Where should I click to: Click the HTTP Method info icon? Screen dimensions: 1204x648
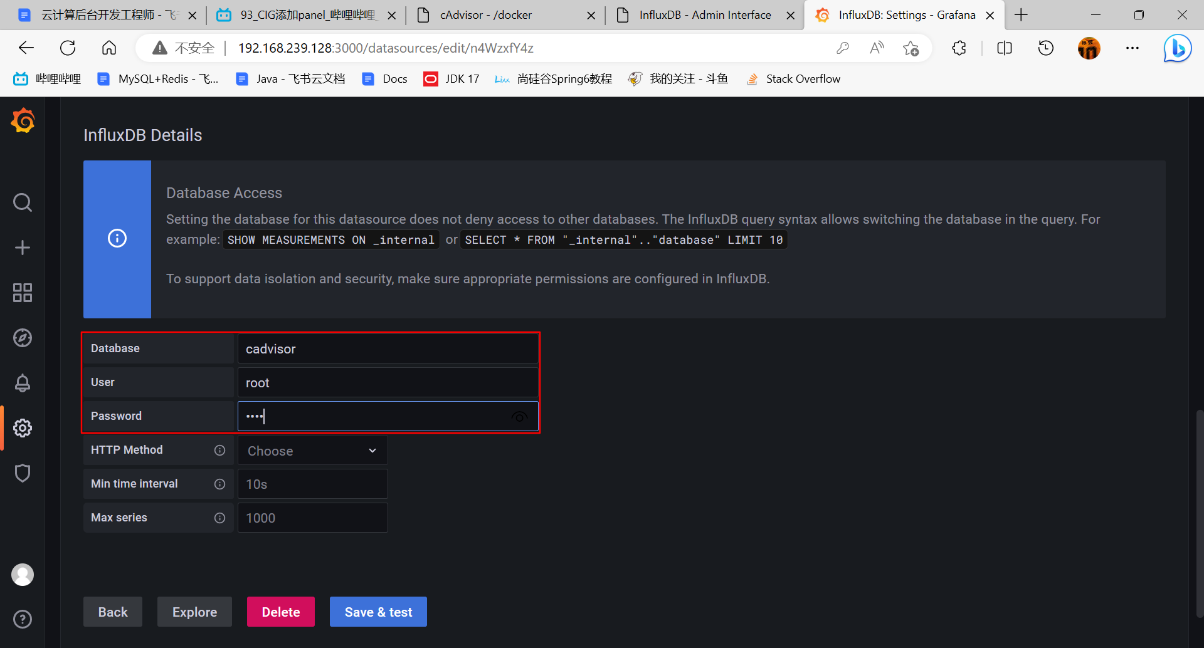point(219,450)
